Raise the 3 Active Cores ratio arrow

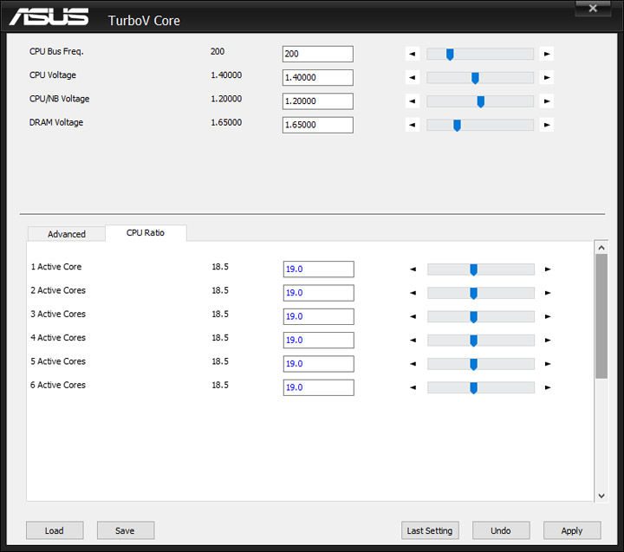click(548, 316)
